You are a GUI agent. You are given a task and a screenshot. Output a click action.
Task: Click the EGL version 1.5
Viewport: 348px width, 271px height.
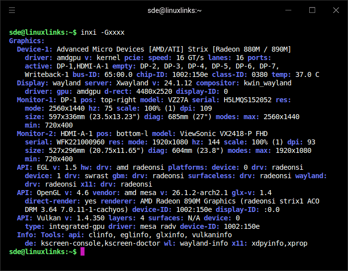pos(71,167)
